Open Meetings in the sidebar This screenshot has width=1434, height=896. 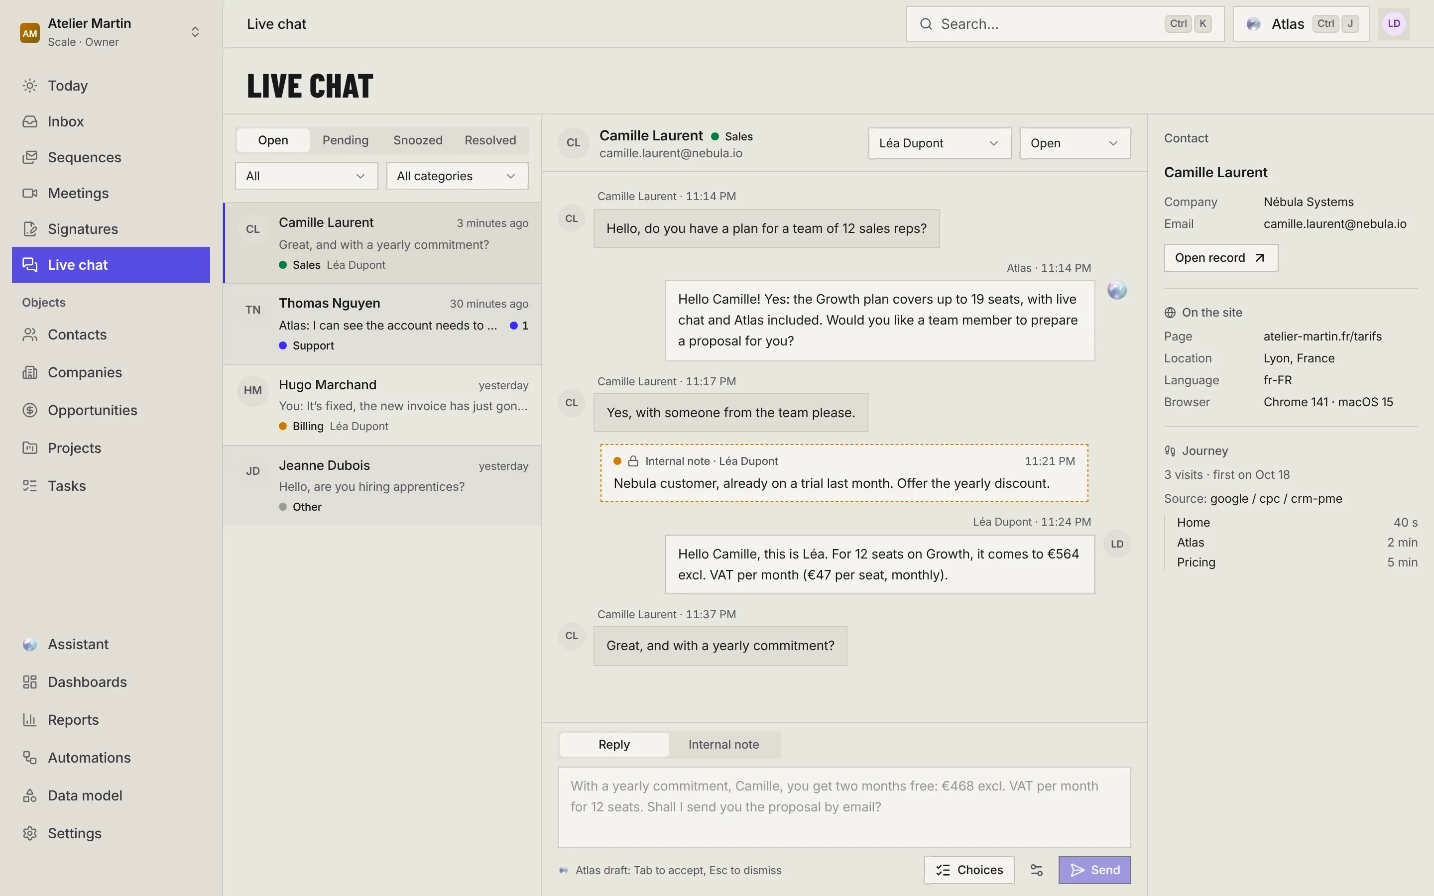[111, 193]
